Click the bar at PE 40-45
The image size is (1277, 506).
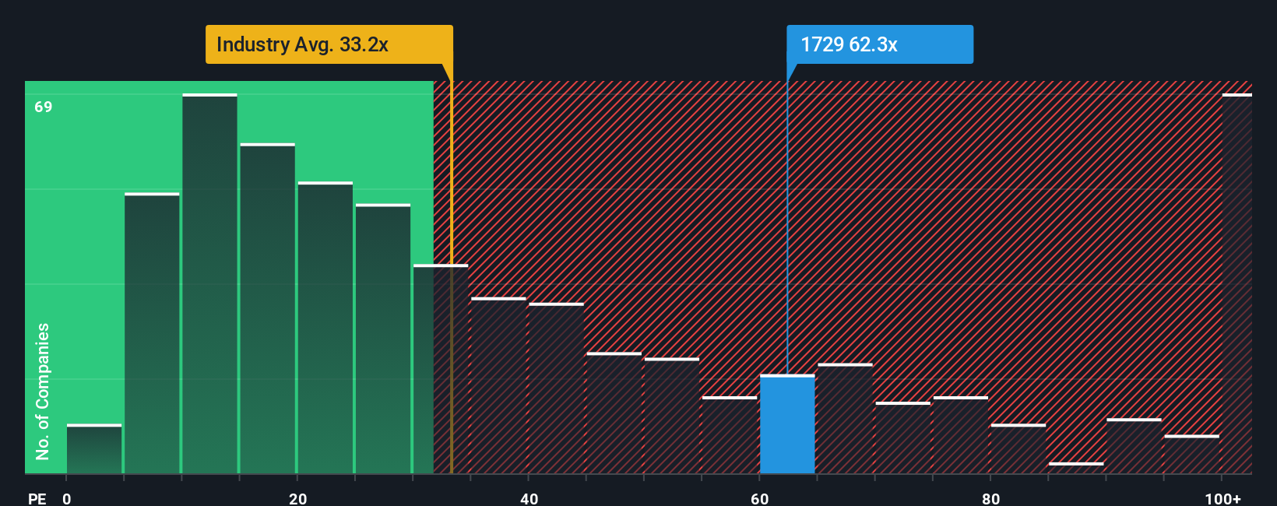pyautogui.click(x=556, y=388)
